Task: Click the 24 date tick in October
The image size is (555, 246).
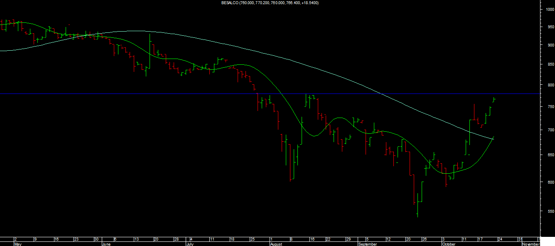Action: coord(500,239)
